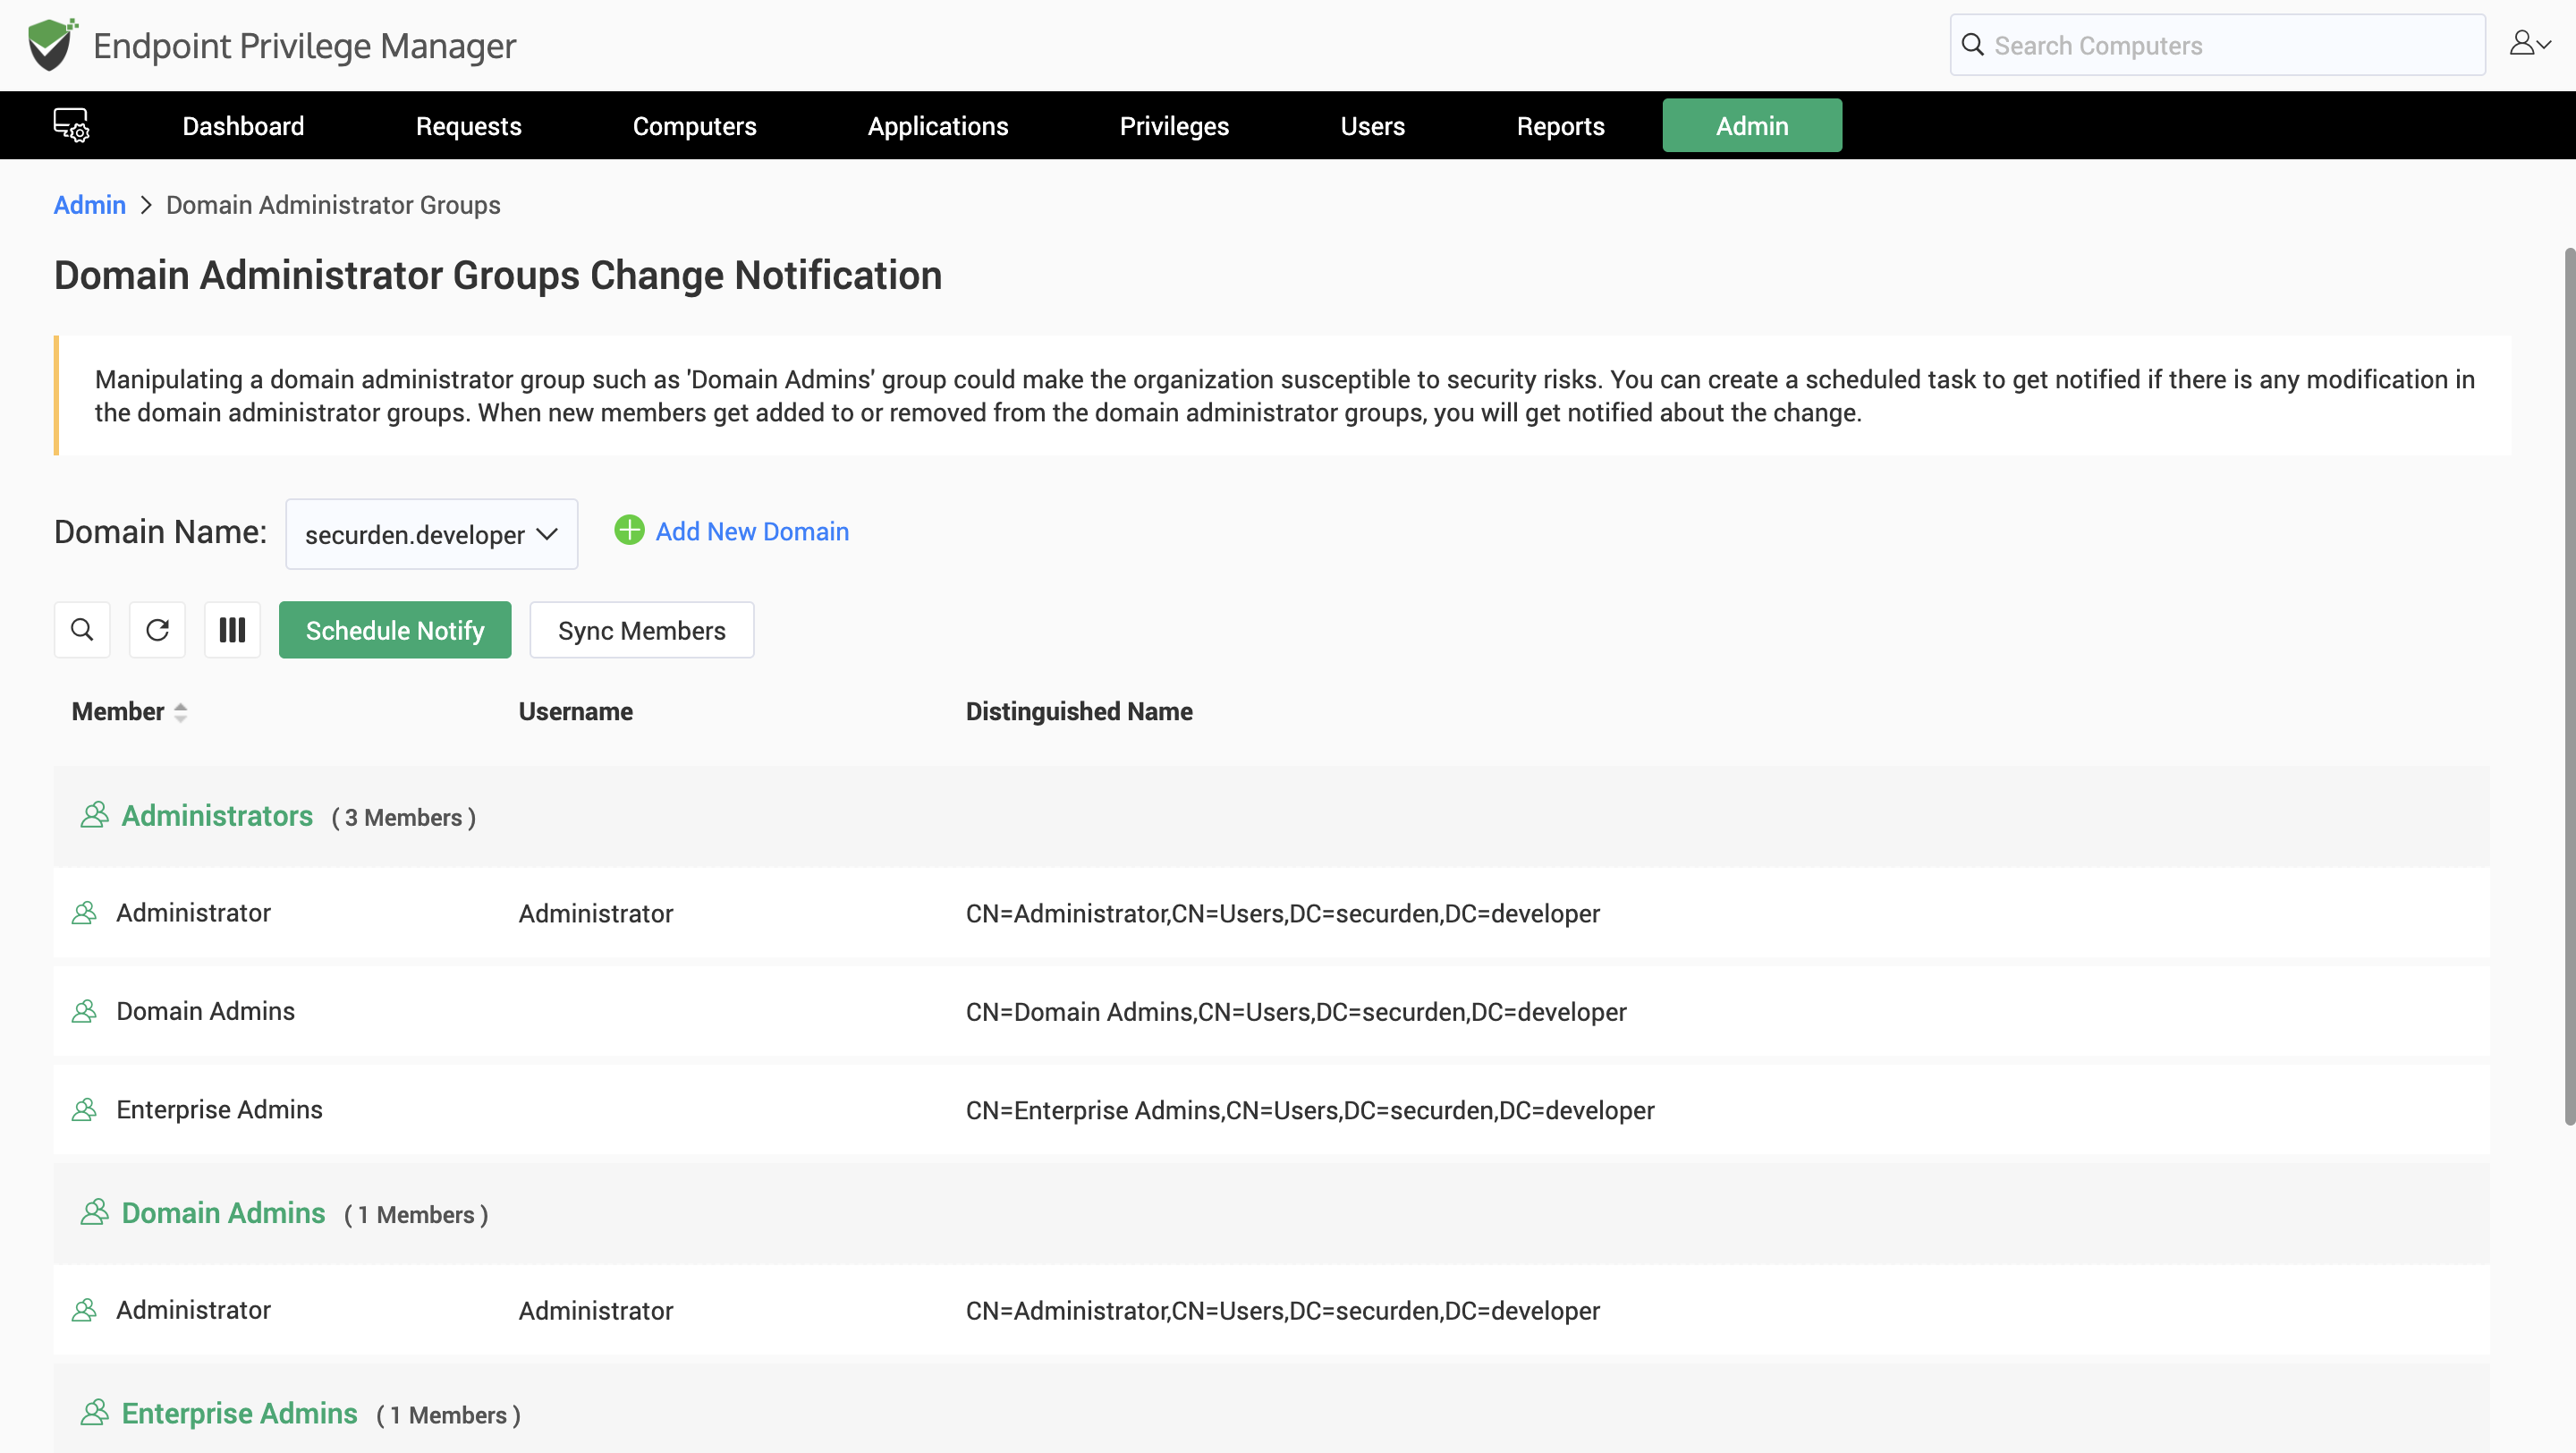Screen dimensions: 2576x1453
Task: Click in the Search Computers field
Action: [x=2217, y=45]
